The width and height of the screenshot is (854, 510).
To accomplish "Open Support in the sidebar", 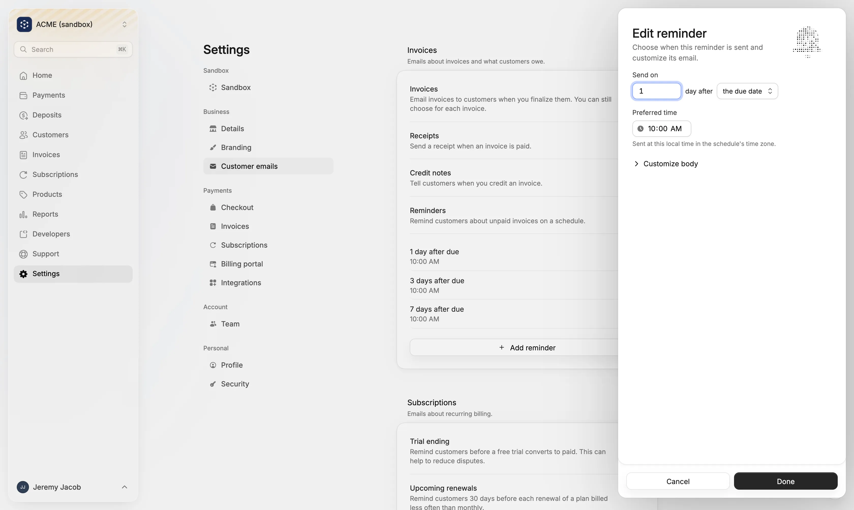I will point(73,254).
